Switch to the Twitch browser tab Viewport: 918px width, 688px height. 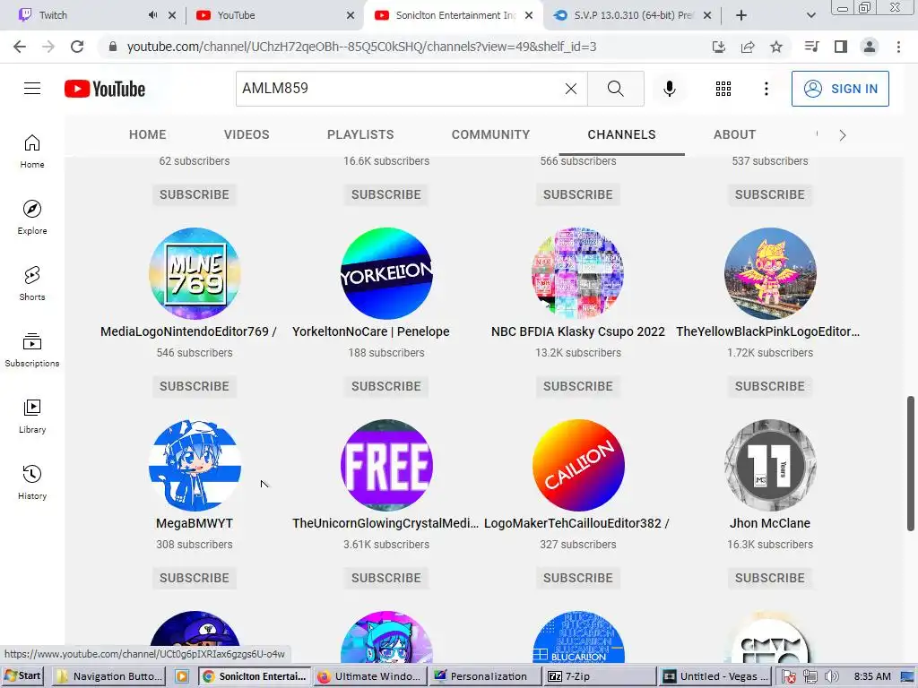point(82,15)
